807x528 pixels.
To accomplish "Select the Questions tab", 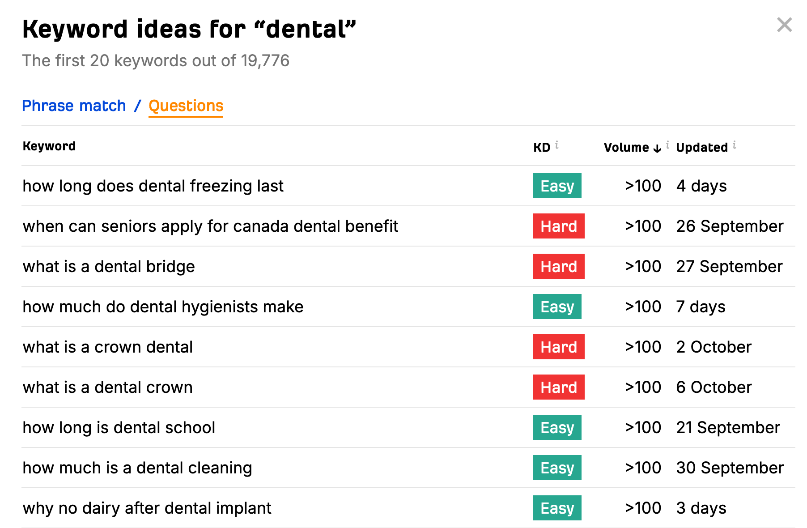I will click(186, 106).
